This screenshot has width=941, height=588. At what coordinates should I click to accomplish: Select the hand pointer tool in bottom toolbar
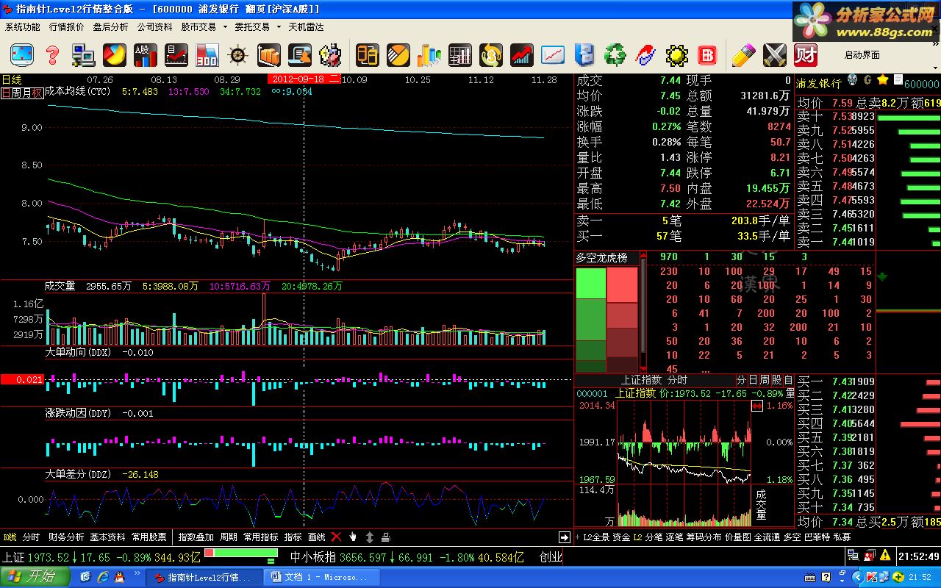click(x=353, y=537)
